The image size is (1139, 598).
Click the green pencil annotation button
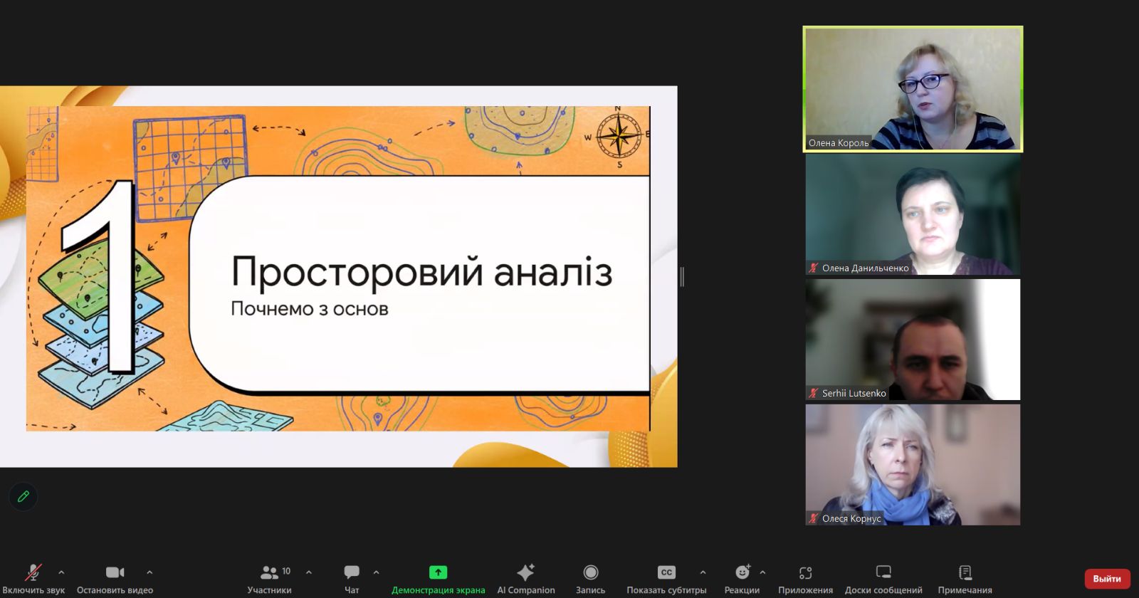pos(23,496)
